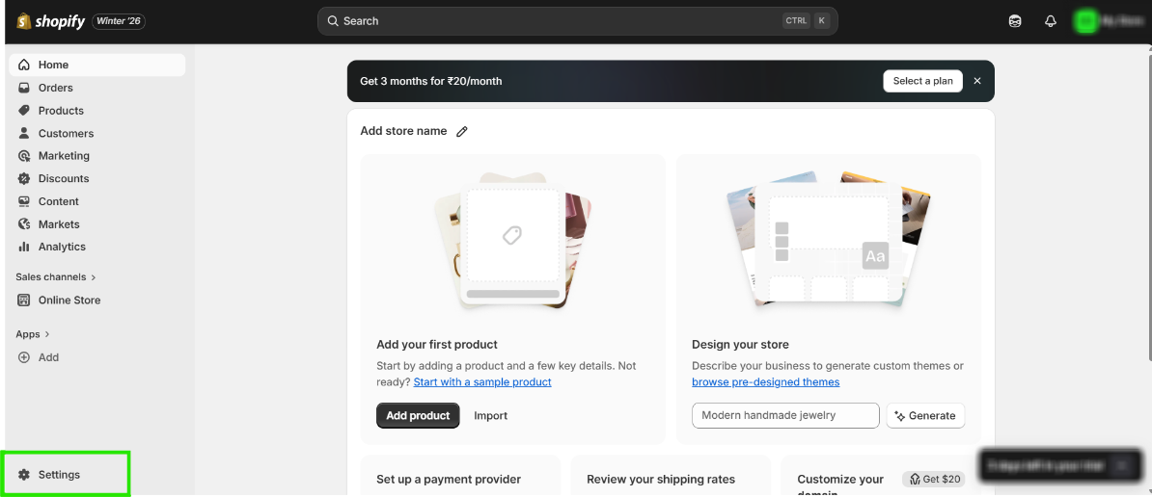Click the Add product button

[418, 416]
